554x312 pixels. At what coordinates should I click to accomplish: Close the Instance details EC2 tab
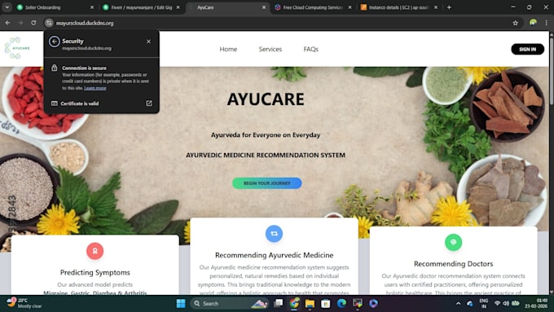[436, 7]
